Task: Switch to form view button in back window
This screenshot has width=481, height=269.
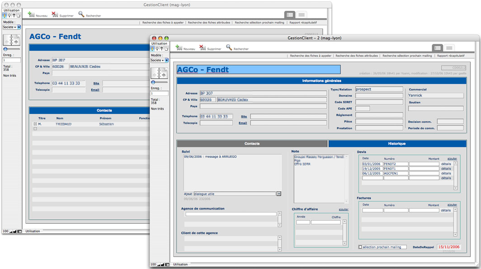Action: click(x=290, y=15)
